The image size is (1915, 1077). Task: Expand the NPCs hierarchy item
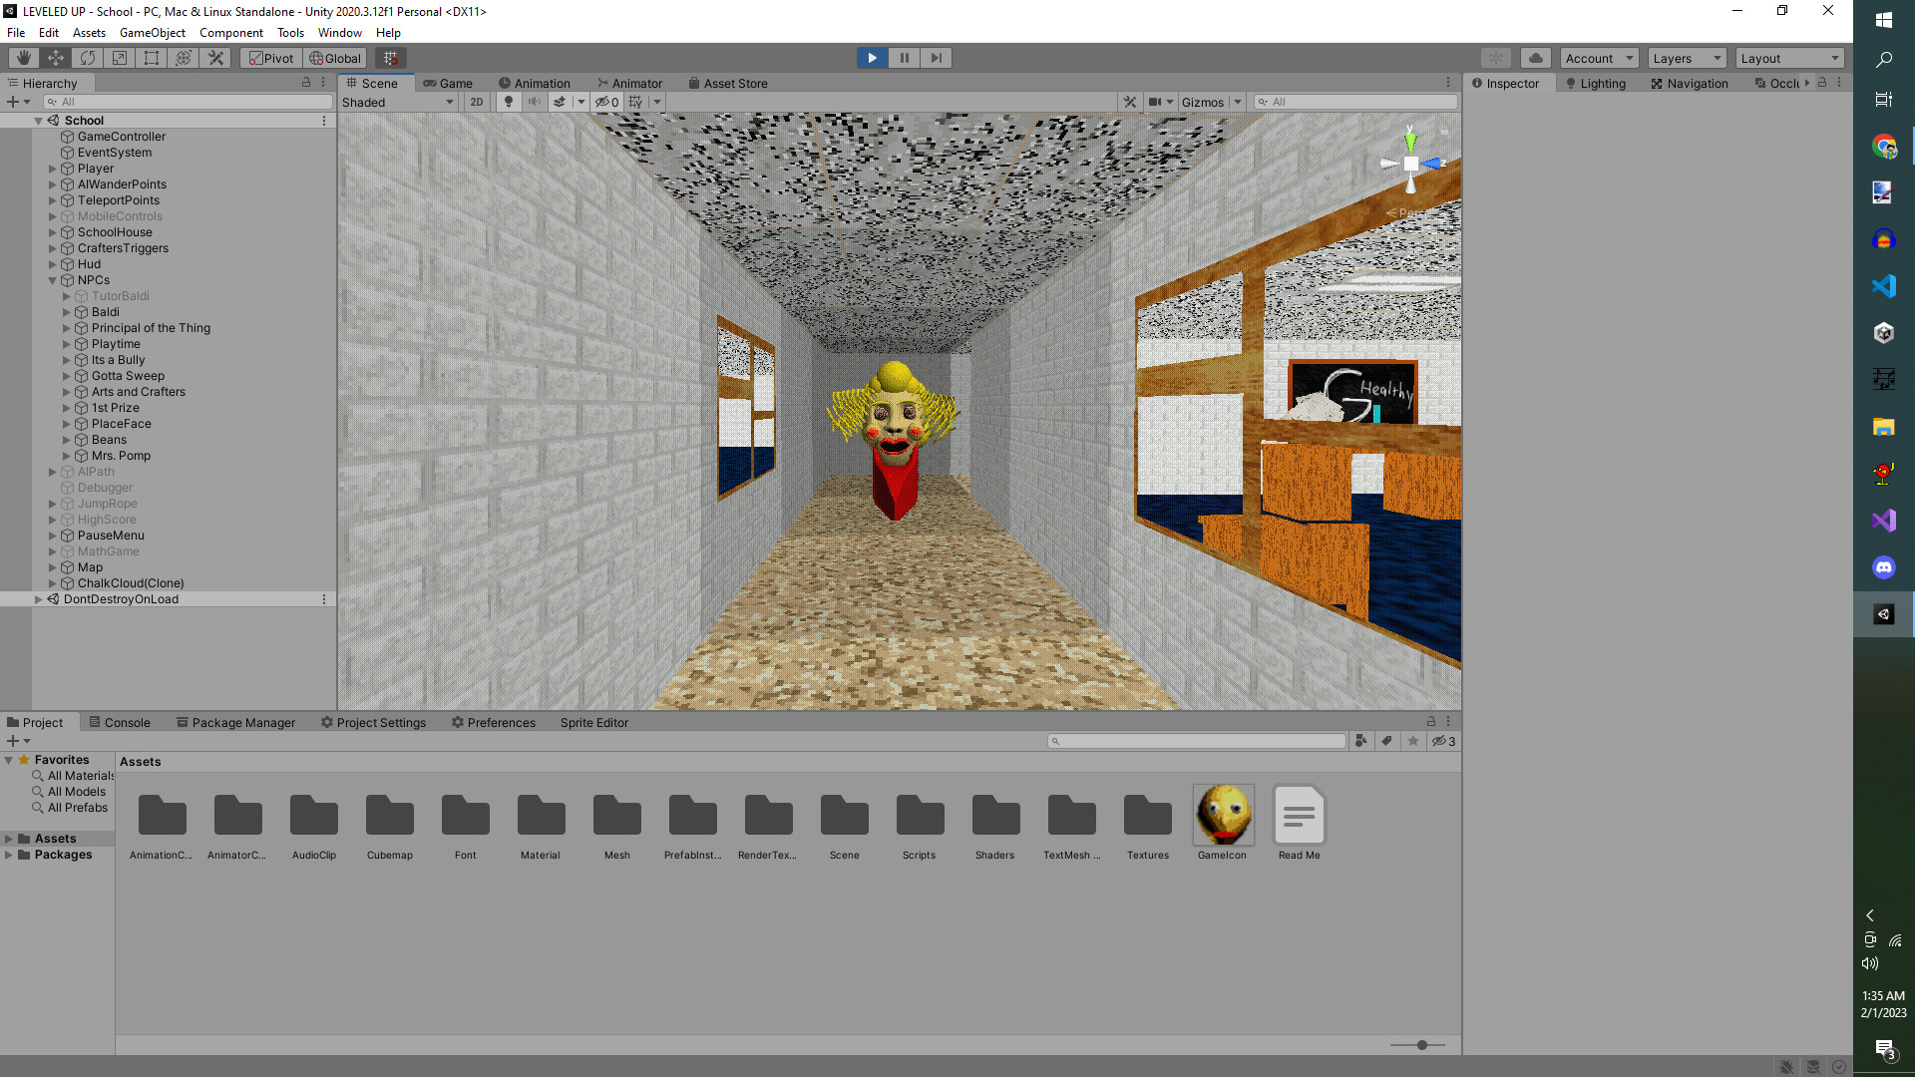51,280
